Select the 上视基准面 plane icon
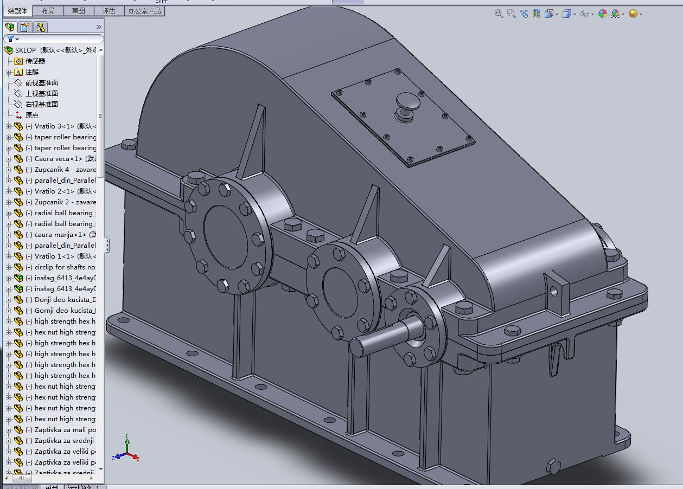Image resolution: width=683 pixels, height=489 pixels. click(18, 93)
